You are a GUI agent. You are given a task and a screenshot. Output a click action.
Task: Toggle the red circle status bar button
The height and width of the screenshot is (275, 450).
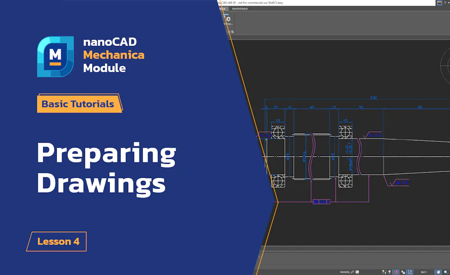point(396,272)
